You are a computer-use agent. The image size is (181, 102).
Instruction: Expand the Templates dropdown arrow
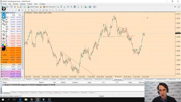point(96,7)
